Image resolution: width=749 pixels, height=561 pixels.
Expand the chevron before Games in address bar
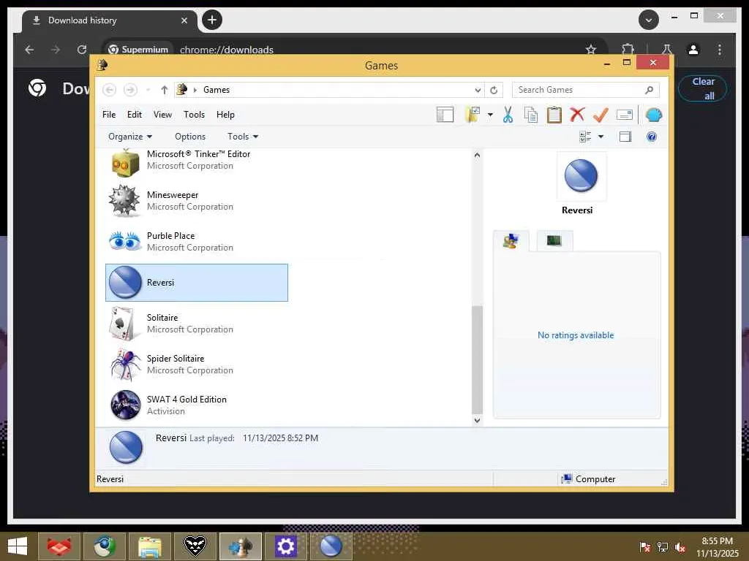(195, 90)
